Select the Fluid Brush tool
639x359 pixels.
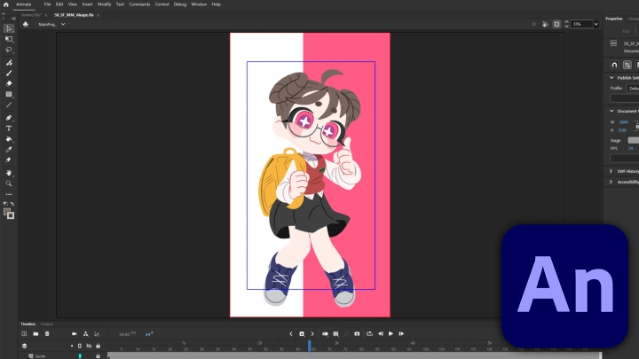[9, 63]
